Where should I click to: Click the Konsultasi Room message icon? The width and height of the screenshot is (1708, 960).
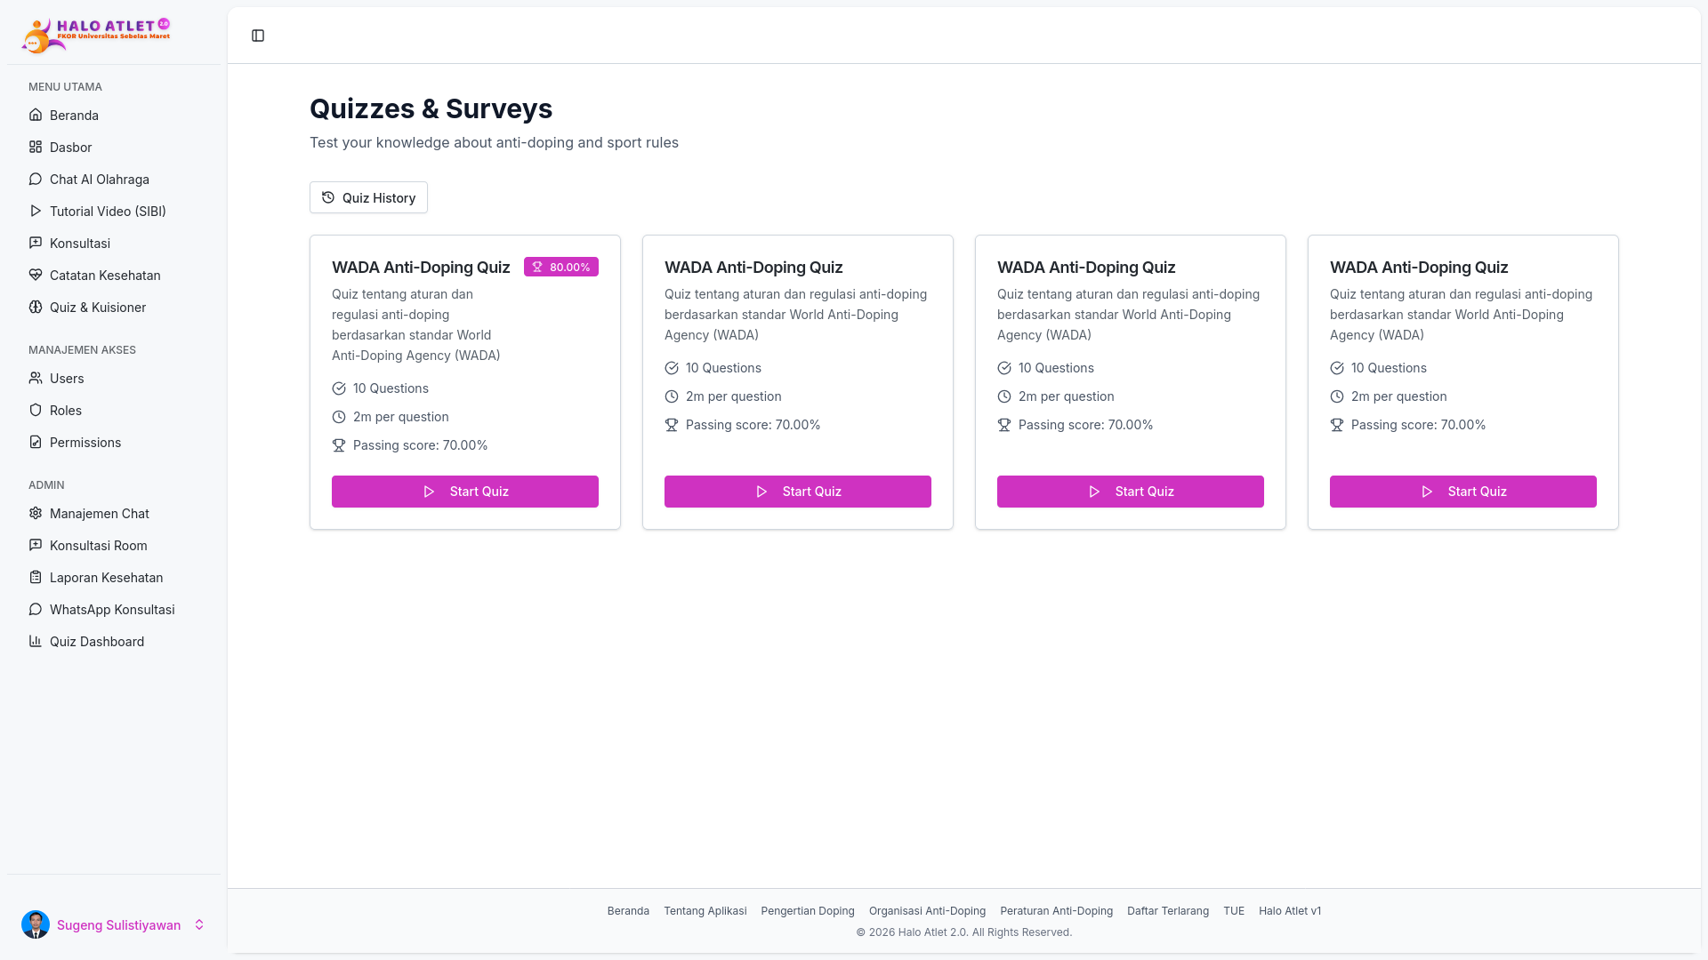pyautogui.click(x=36, y=545)
